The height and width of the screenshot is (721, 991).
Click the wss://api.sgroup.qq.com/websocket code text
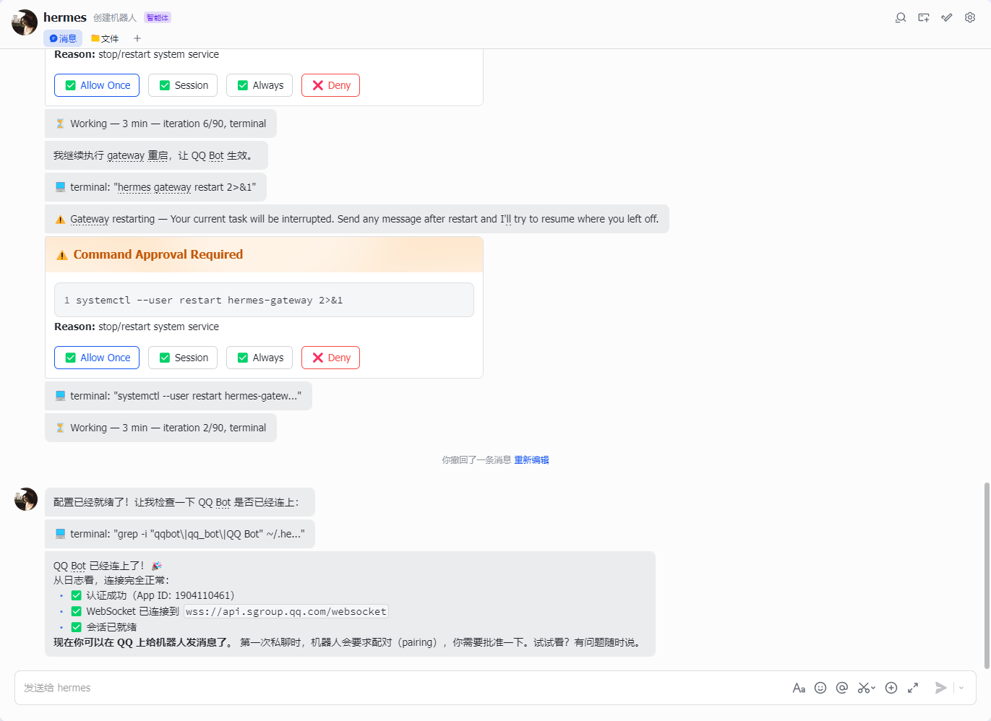(x=286, y=612)
